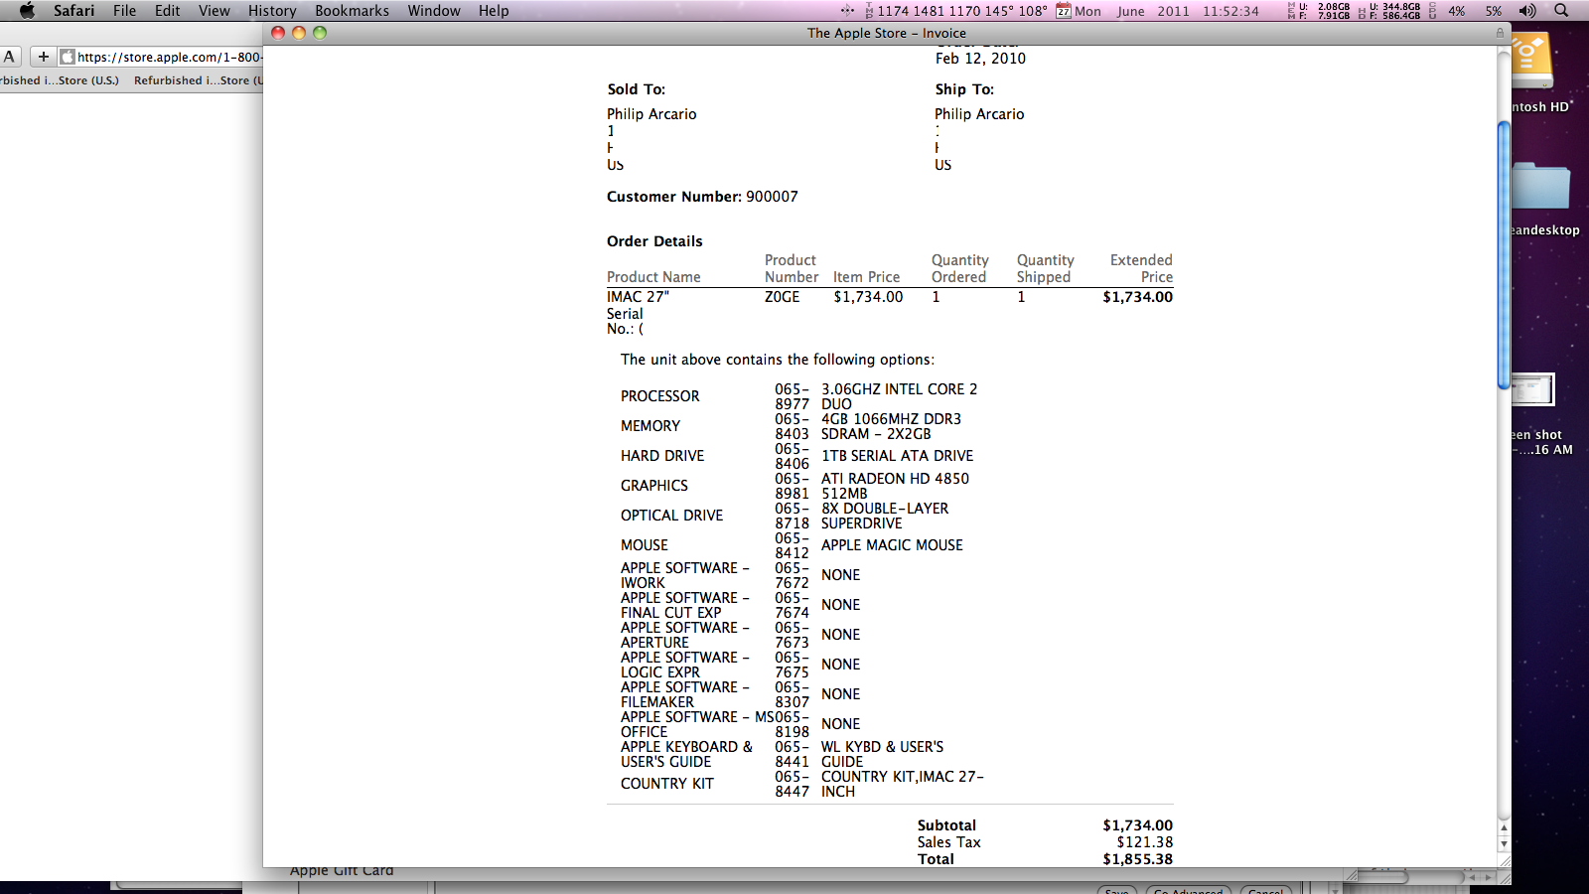Screen dimensions: 1589x894
Task: Click the plus add-bookmark button in Safari
Action: [43, 57]
